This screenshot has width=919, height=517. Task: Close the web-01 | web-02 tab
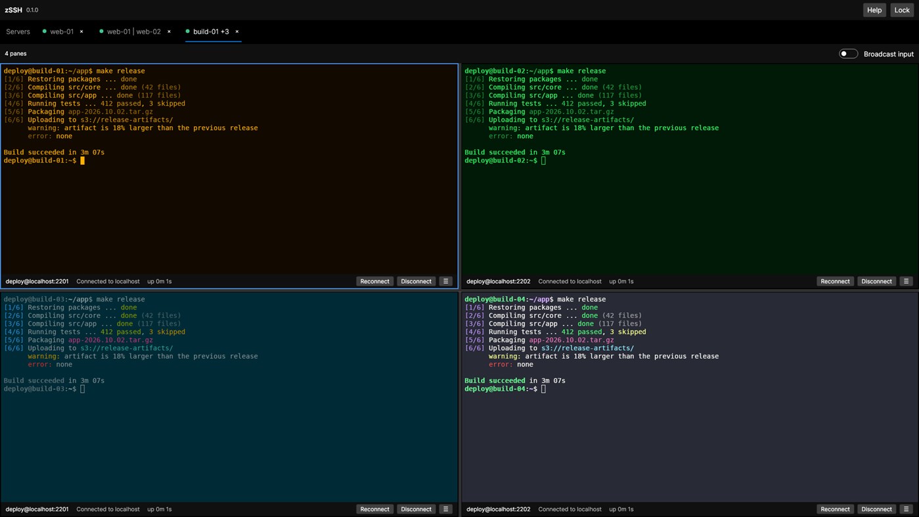(x=169, y=32)
